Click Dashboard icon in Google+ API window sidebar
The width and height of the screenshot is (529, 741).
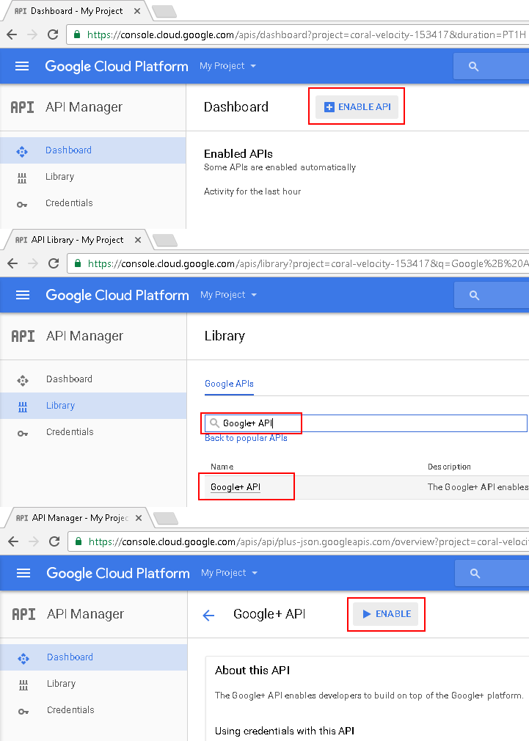(23, 658)
